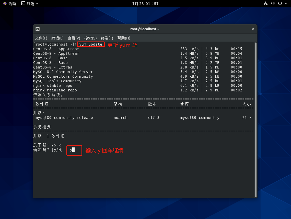Open the 编辑(E) menu
Image resolution: width=291 pixels, height=219 pixels.
click(x=57, y=38)
